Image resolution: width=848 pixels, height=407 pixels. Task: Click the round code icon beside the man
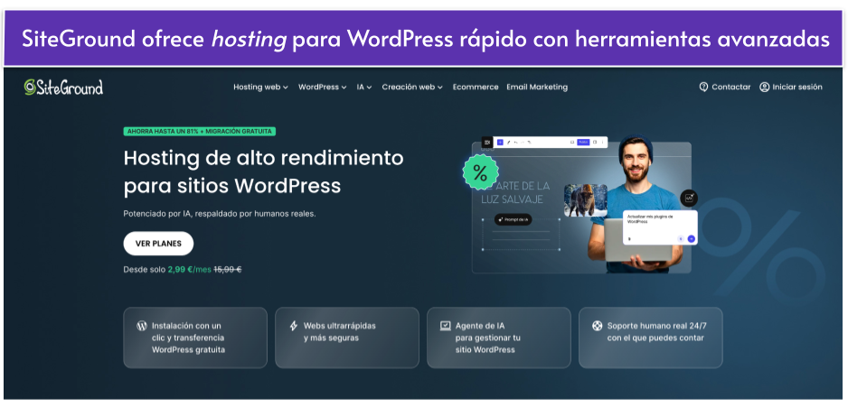[689, 199]
